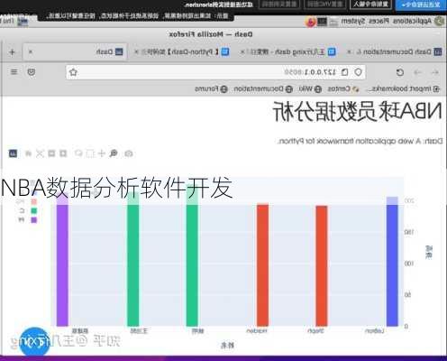
Task: Click the clock in the top panel
Action: pos(7,21)
